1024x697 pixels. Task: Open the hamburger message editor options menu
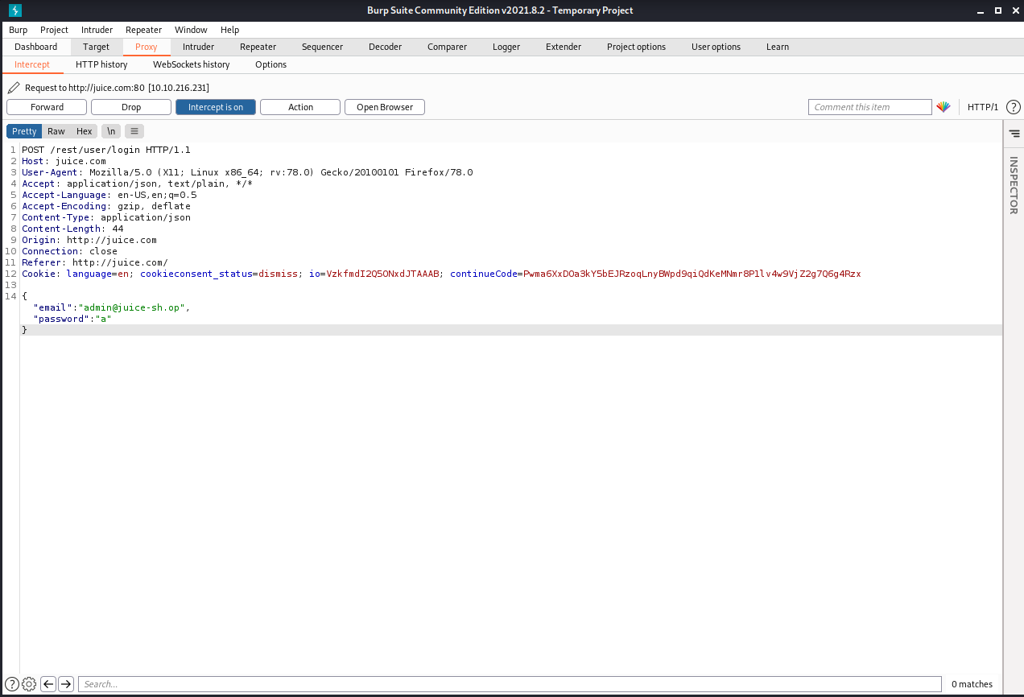click(x=134, y=131)
